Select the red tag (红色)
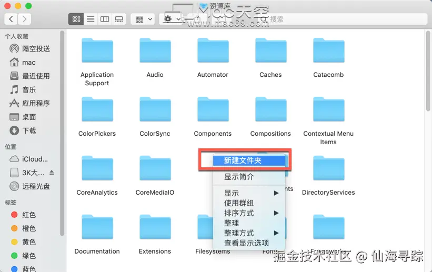Image resolution: width=432 pixels, height=272 pixels. point(24,215)
